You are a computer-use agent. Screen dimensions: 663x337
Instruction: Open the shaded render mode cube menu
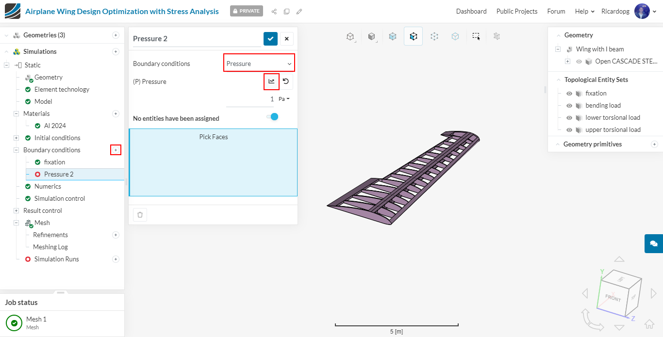(371, 36)
